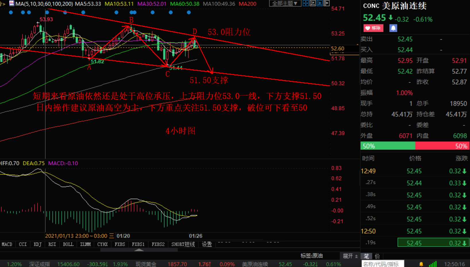Click the MA60:50.38 value label
Screen dimensions: 470x267
pyautogui.click(x=185, y=4)
